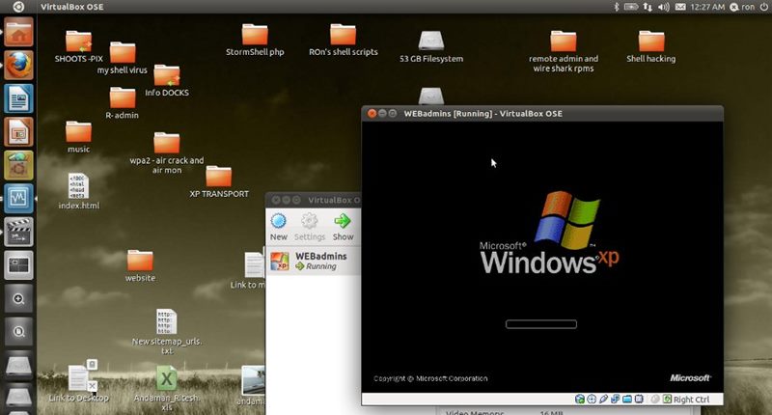Screen dimensions: 772x415
Task: Select the my shell virus folder
Action: [123, 58]
